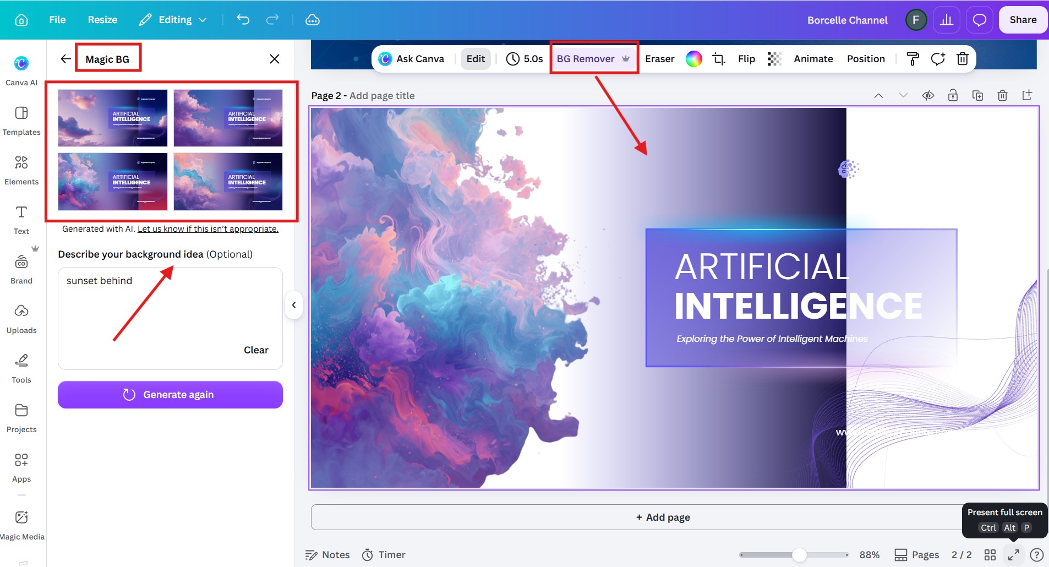Open the Animate option
Image resolution: width=1049 pixels, height=567 pixels.
813,59
